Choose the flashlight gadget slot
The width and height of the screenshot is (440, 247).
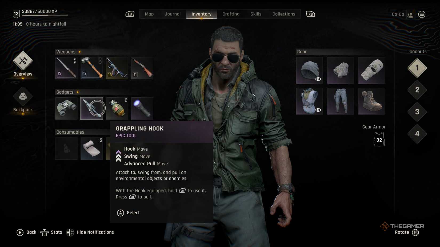[142, 108]
